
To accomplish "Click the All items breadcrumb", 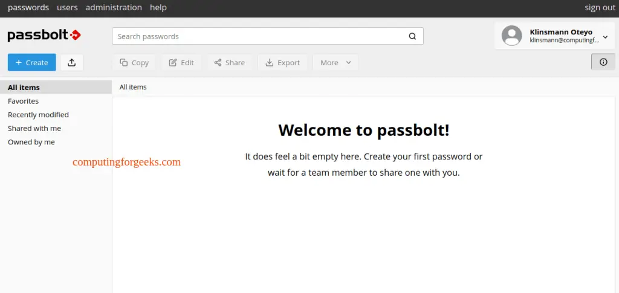I will (133, 87).
